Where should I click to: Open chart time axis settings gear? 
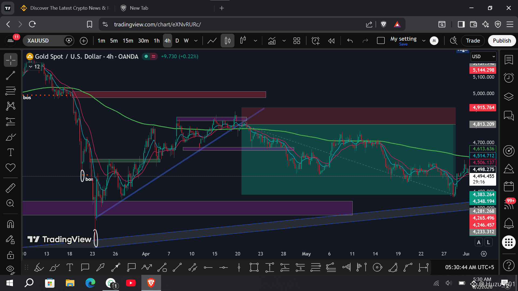(x=484, y=254)
